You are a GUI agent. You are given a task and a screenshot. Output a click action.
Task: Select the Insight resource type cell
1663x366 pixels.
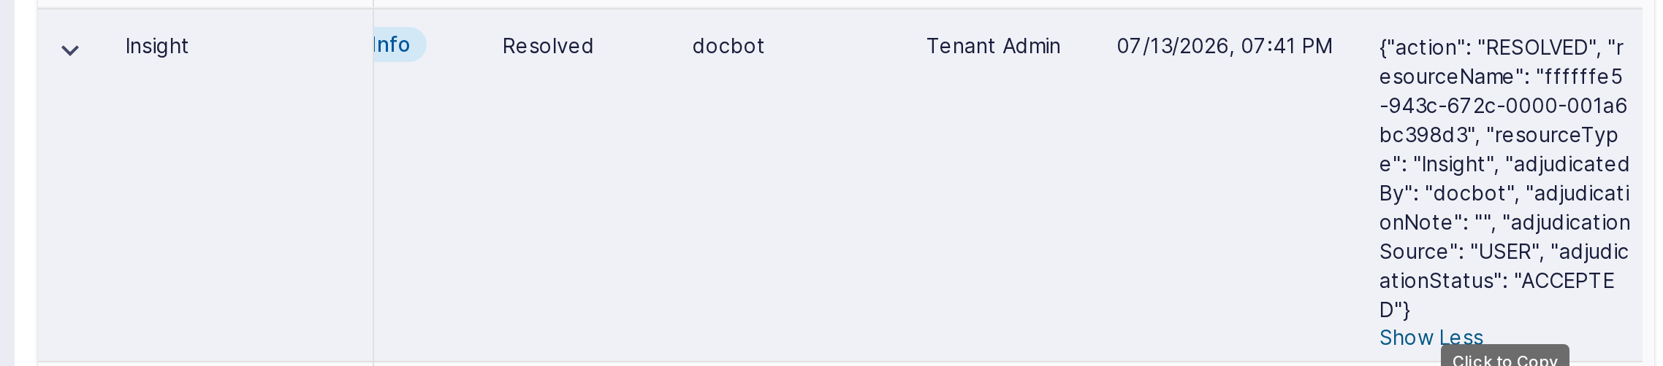tap(157, 47)
